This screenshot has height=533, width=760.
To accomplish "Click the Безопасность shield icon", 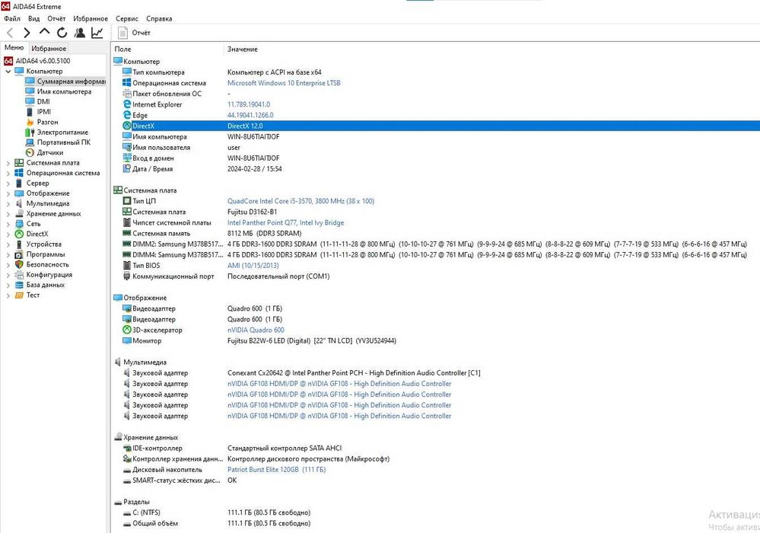I will click(19, 265).
